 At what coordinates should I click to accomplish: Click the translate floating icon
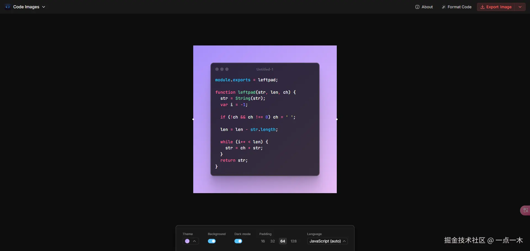525,210
